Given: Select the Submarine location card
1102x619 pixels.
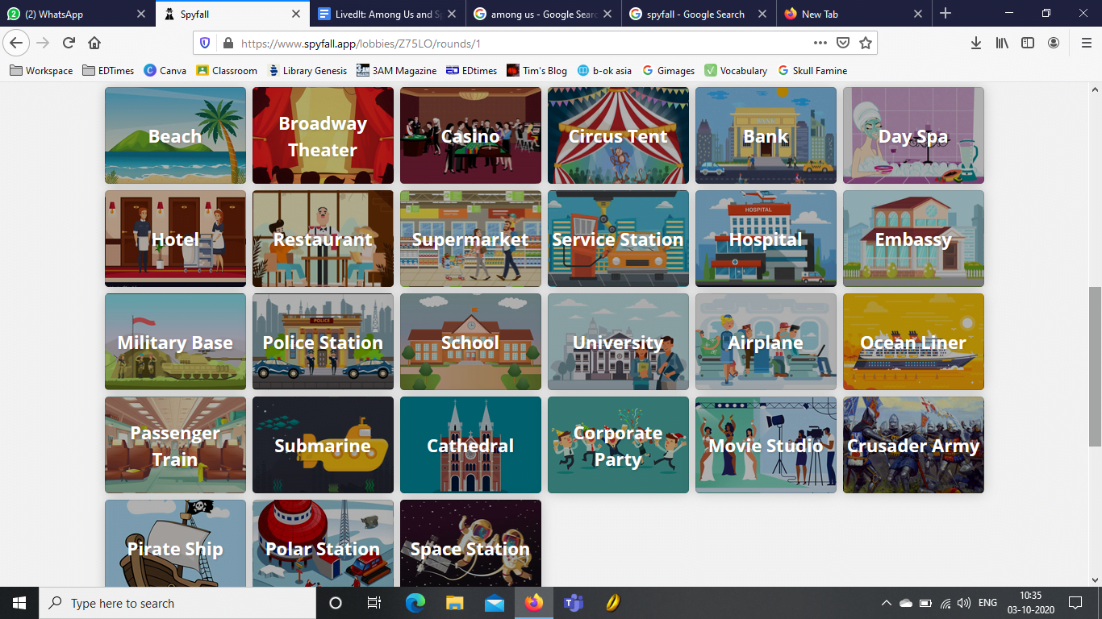Looking at the screenshot, I should point(323,445).
